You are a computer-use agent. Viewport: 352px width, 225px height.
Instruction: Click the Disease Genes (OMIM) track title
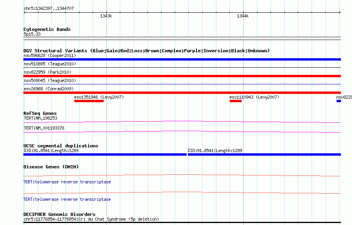tap(51, 167)
